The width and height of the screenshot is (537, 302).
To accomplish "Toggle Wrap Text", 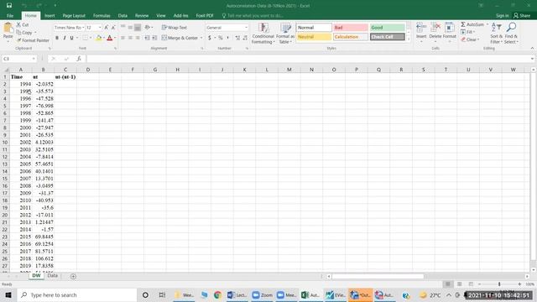I will [x=175, y=28].
